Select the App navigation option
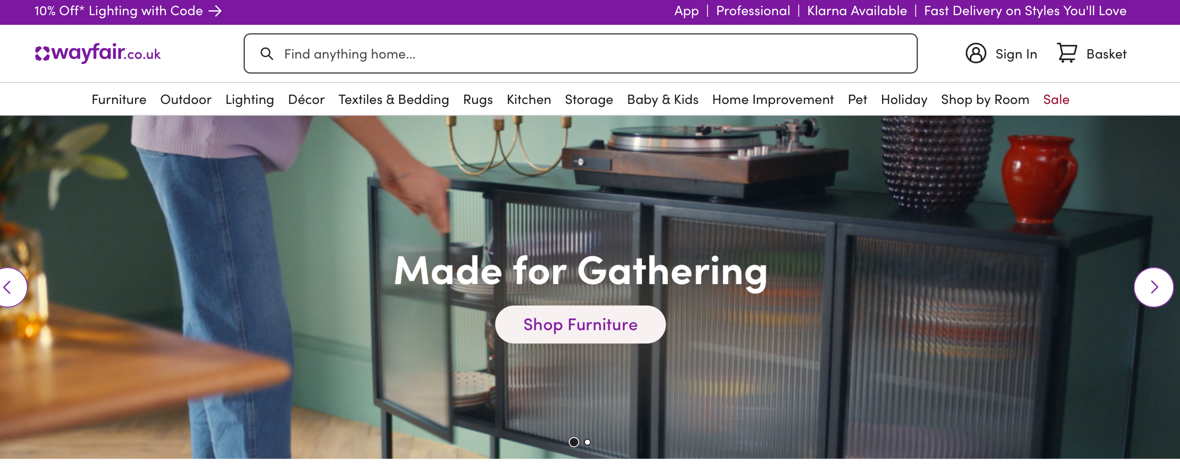This screenshot has height=467, width=1180. pos(685,11)
